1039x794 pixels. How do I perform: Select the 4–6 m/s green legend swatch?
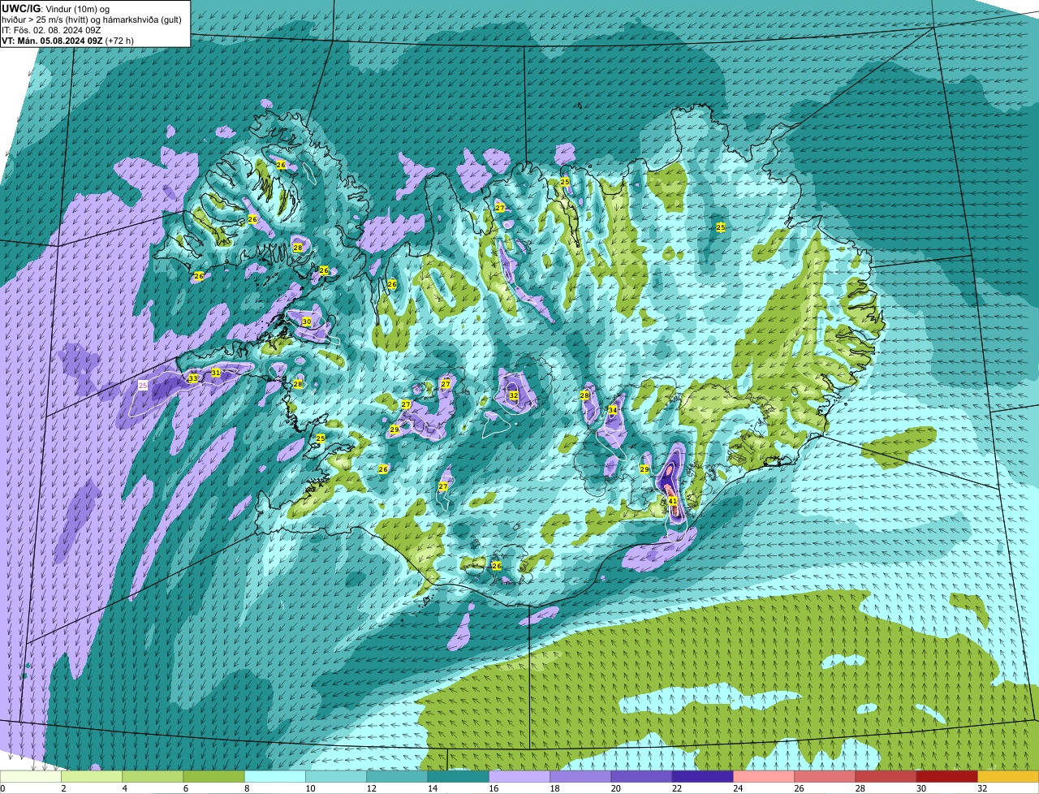pos(153,777)
